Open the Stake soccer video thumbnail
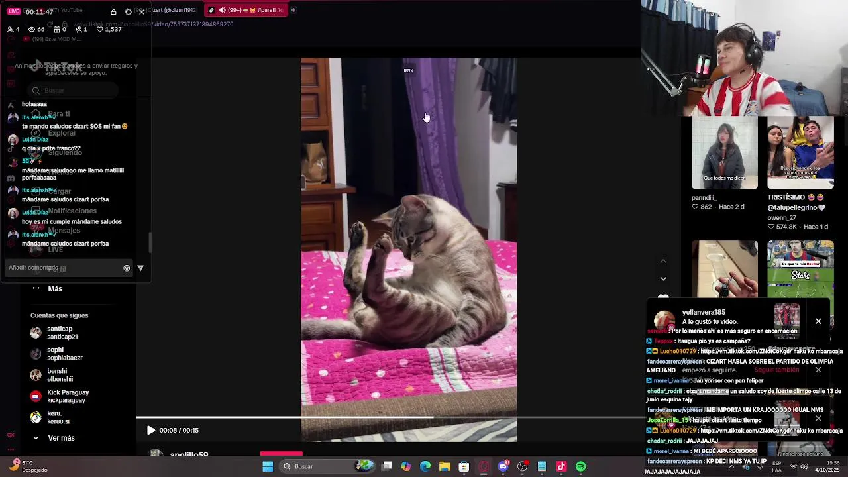The height and width of the screenshot is (477, 848). point(800,269)
